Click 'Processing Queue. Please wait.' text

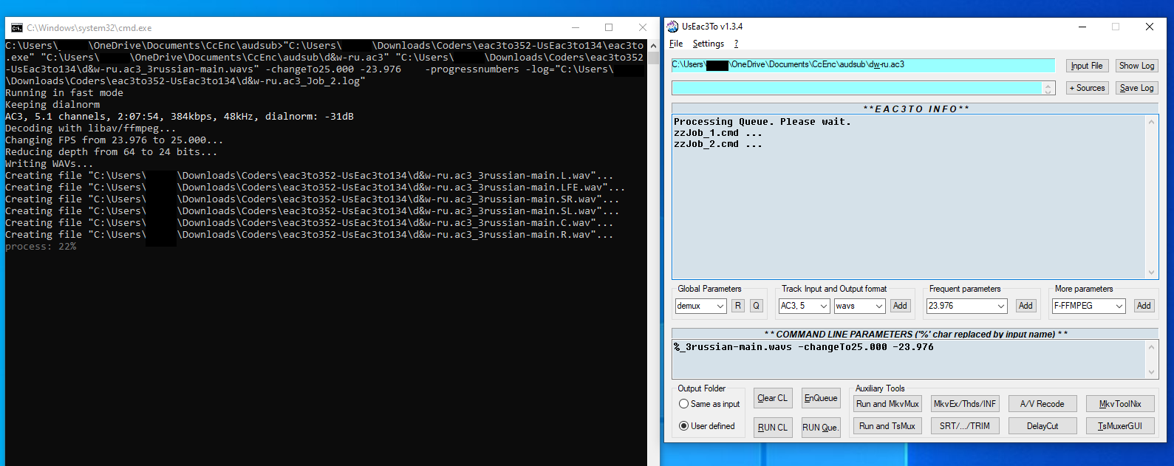[762, 122]
